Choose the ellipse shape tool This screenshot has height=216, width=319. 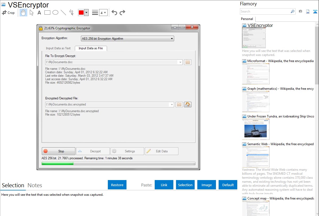[55, 13]
